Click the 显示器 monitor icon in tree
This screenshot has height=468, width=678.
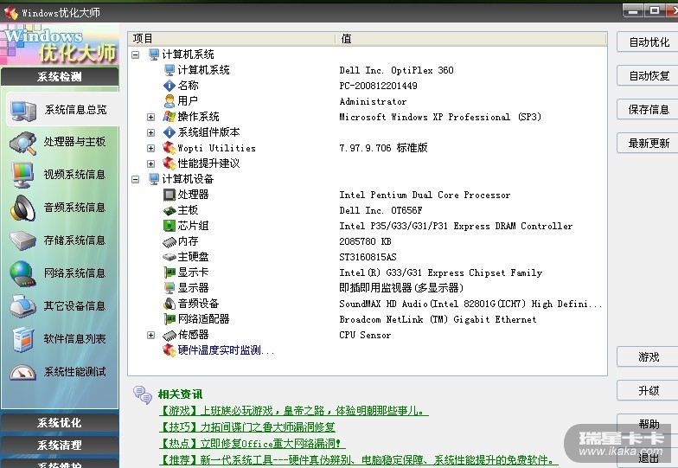[169, 288]
